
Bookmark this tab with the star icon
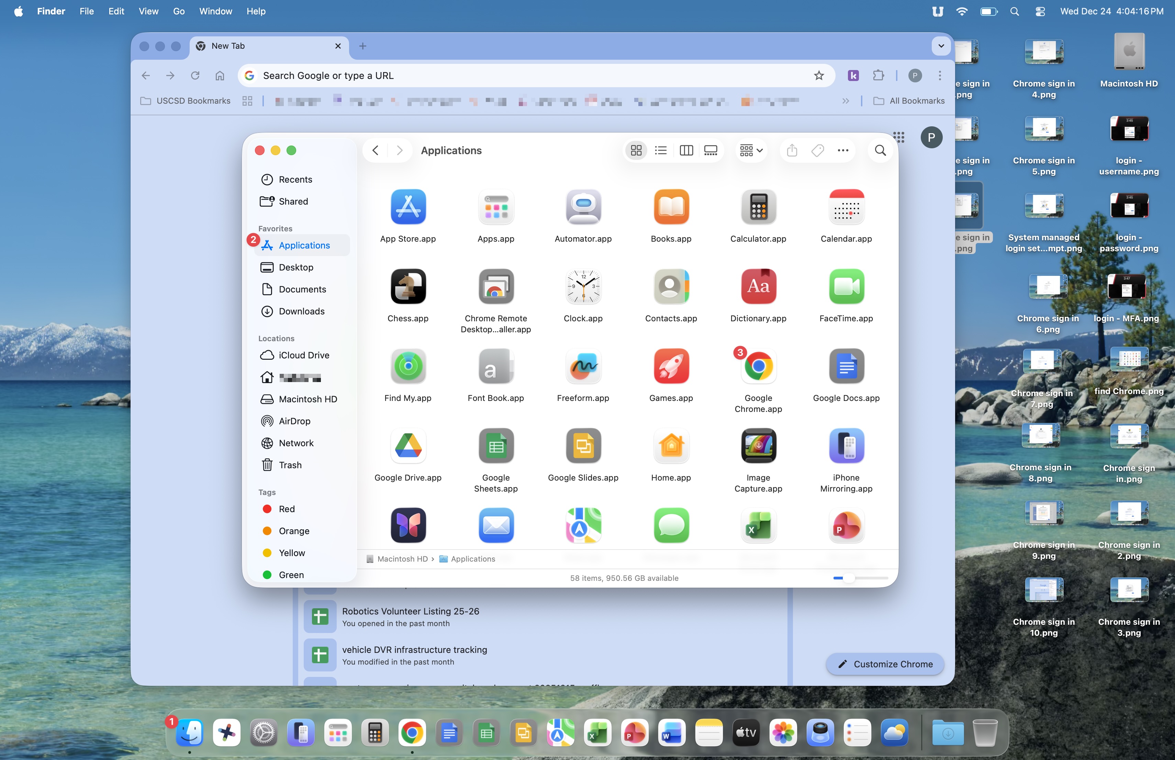tap(819, 76)
